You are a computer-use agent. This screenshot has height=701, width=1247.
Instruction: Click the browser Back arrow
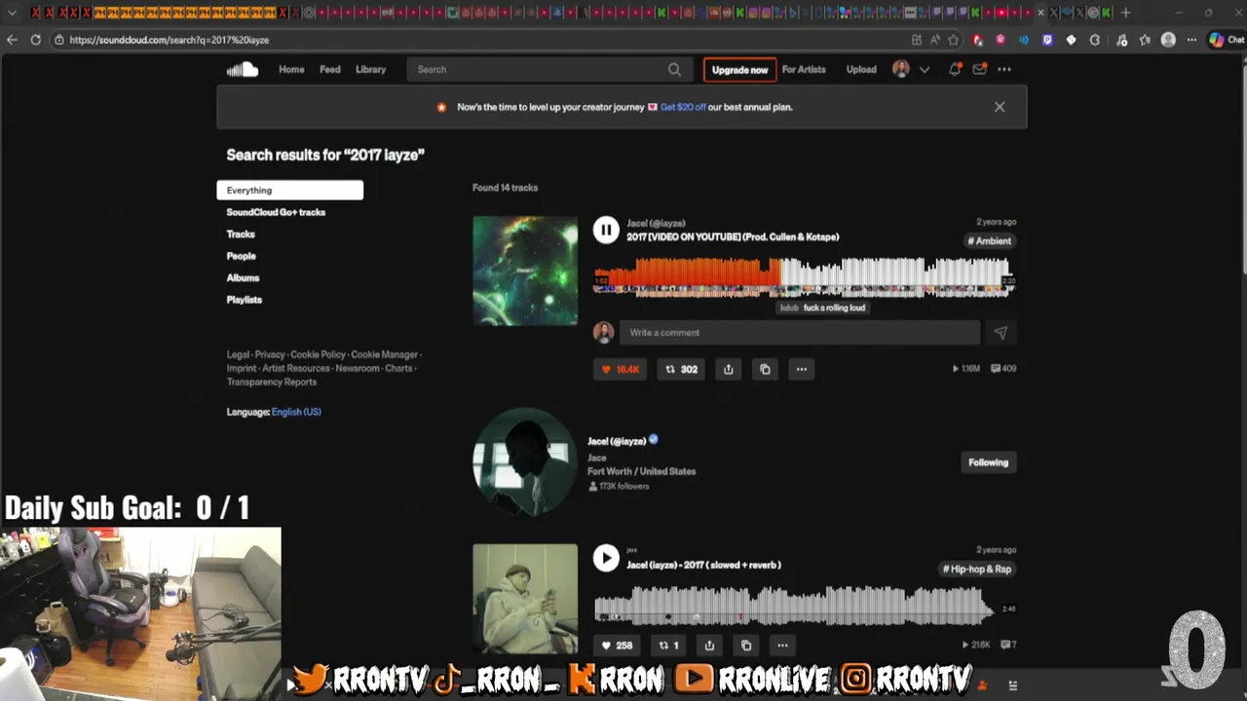pos(12,40)
